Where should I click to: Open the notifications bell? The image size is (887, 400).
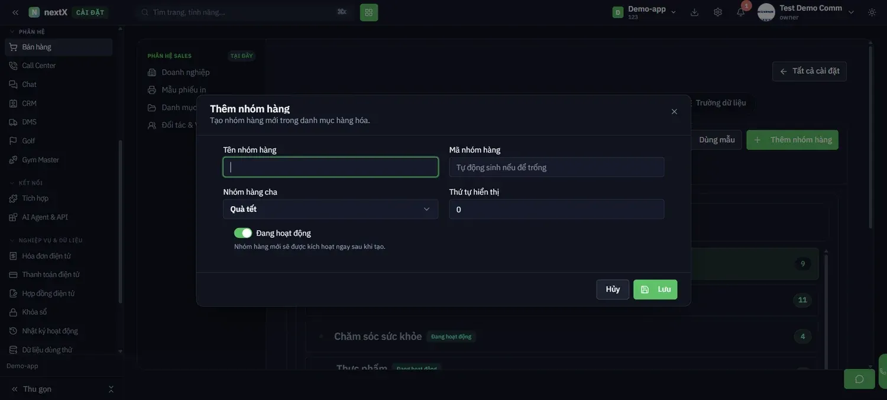coord(740,12)
